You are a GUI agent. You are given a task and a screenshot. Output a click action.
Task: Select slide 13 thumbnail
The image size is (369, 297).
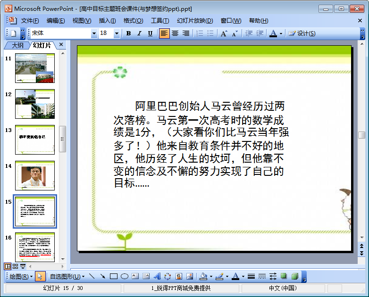(35, 140)
